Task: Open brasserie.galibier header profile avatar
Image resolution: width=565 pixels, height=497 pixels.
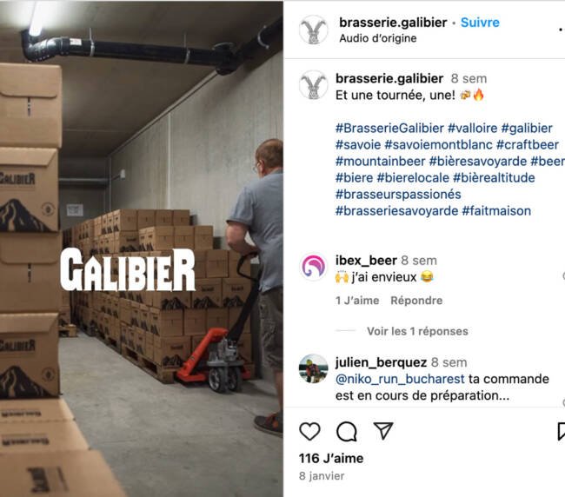Action: click(314, 30)
